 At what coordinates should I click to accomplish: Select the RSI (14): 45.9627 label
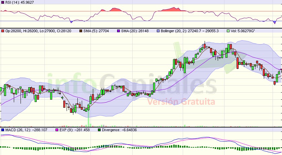click(x=20, y=2)
